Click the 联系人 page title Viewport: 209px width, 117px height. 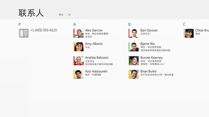[x=31, y=13]
